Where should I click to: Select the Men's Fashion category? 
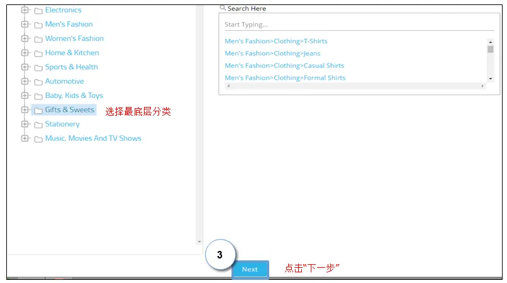(69, 25)
